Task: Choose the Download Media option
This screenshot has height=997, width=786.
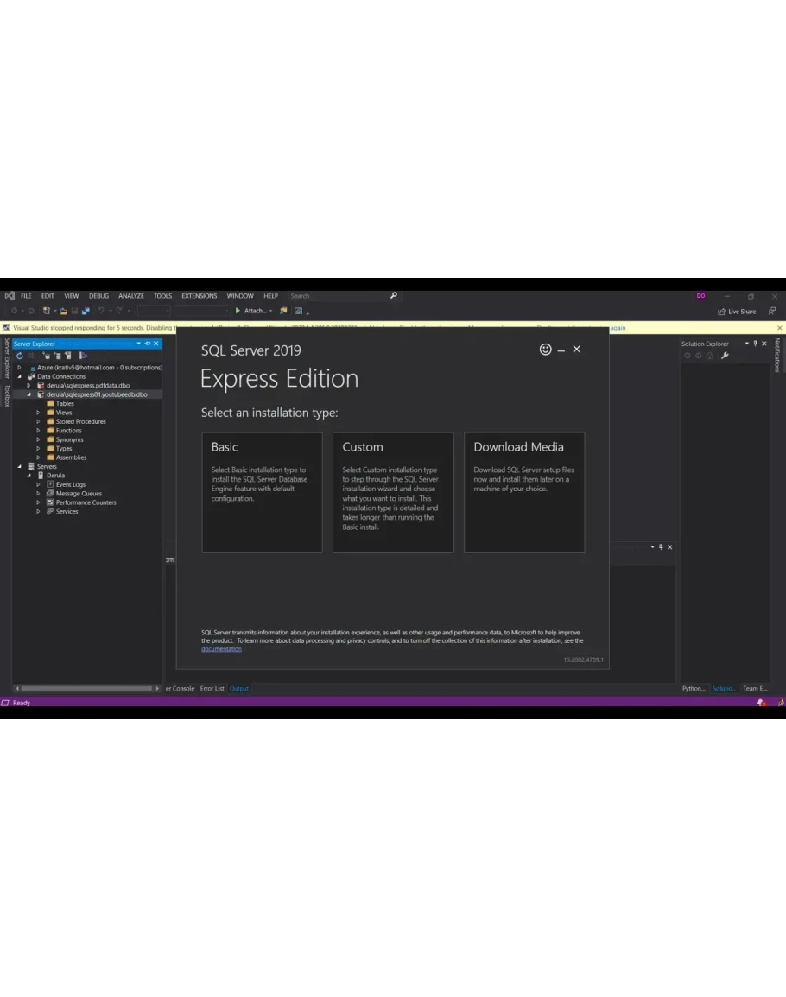Action: coord(523,492)
